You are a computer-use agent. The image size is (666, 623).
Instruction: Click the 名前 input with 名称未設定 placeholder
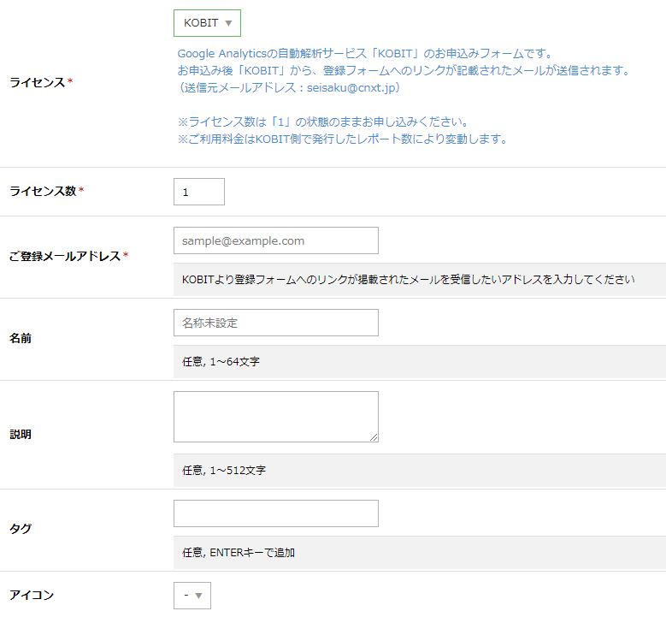275,323
